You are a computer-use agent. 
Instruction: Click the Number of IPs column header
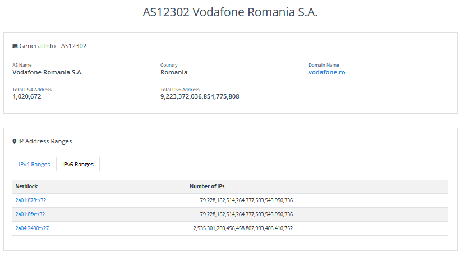[207, 186]
